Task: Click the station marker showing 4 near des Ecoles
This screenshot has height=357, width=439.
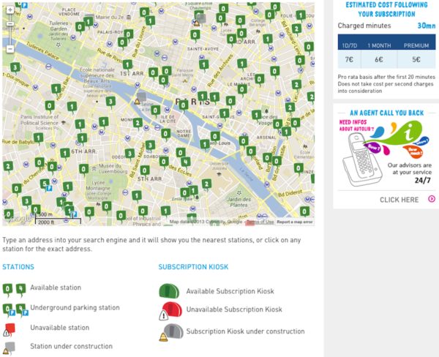Action: coord(186,162)
